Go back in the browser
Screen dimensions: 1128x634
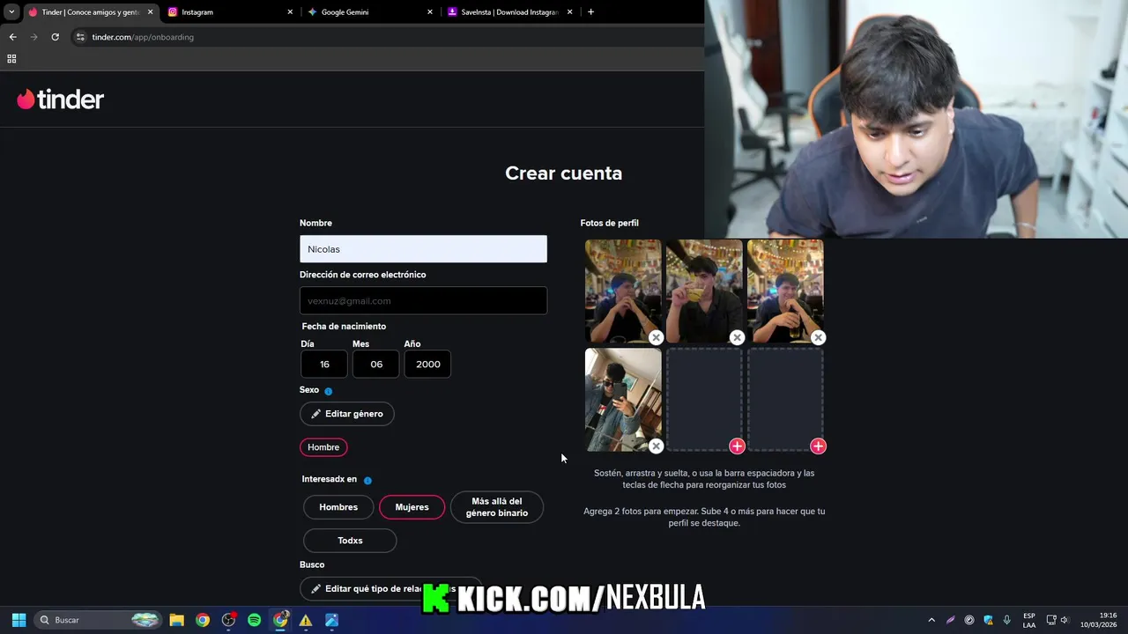pyautogui.click(x=12, y=37)
